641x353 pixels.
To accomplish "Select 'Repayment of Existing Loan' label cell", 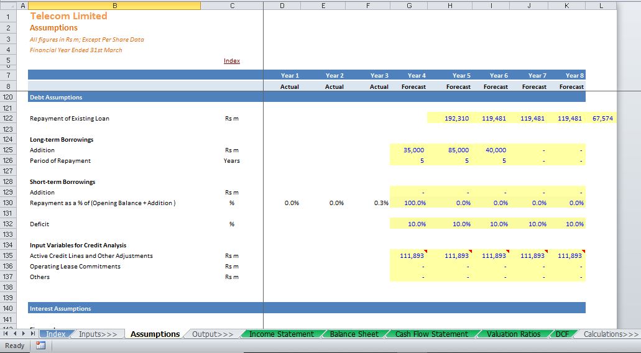I will (70, 119).
